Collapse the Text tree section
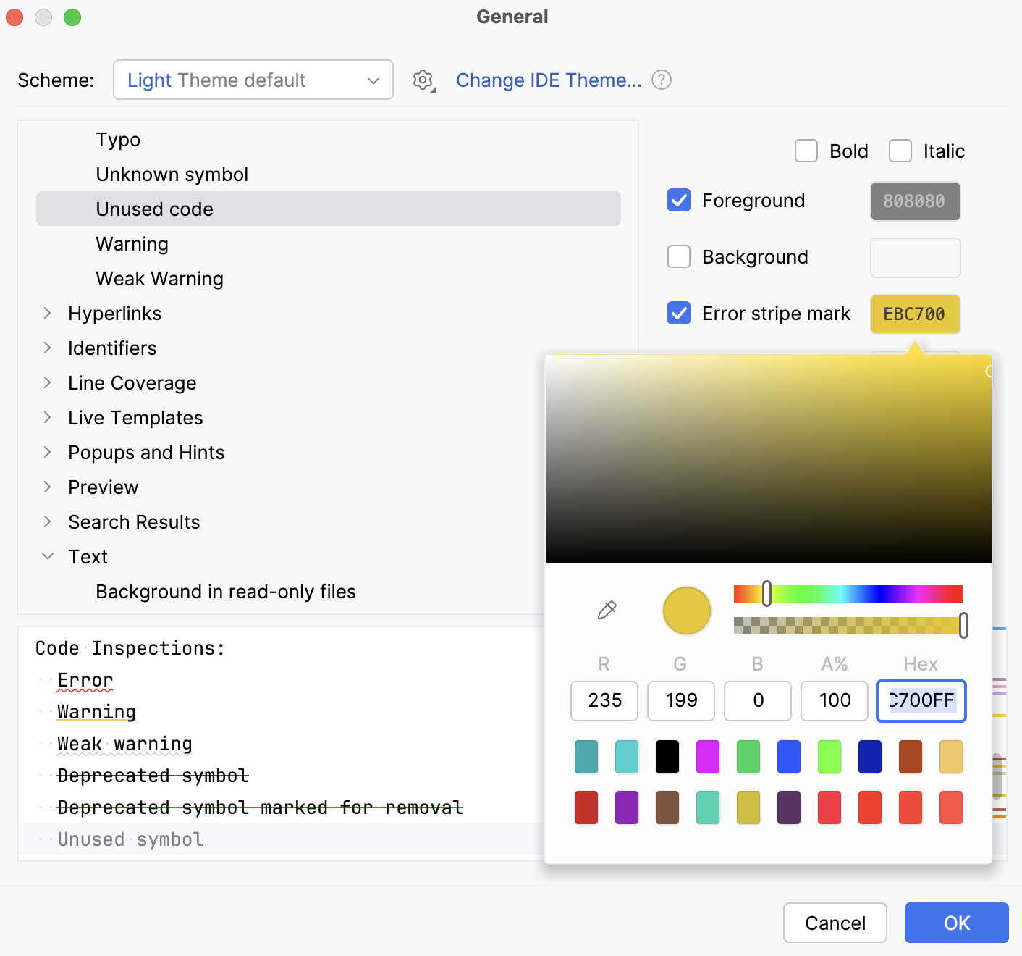 48,556
